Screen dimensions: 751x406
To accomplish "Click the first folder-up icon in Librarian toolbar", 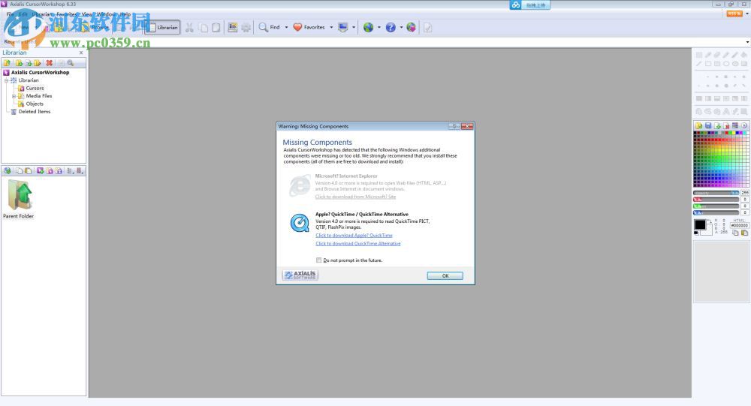I will tap(8, 63).
